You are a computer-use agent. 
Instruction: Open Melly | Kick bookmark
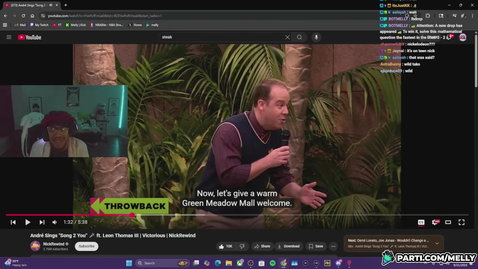[76, 25]
